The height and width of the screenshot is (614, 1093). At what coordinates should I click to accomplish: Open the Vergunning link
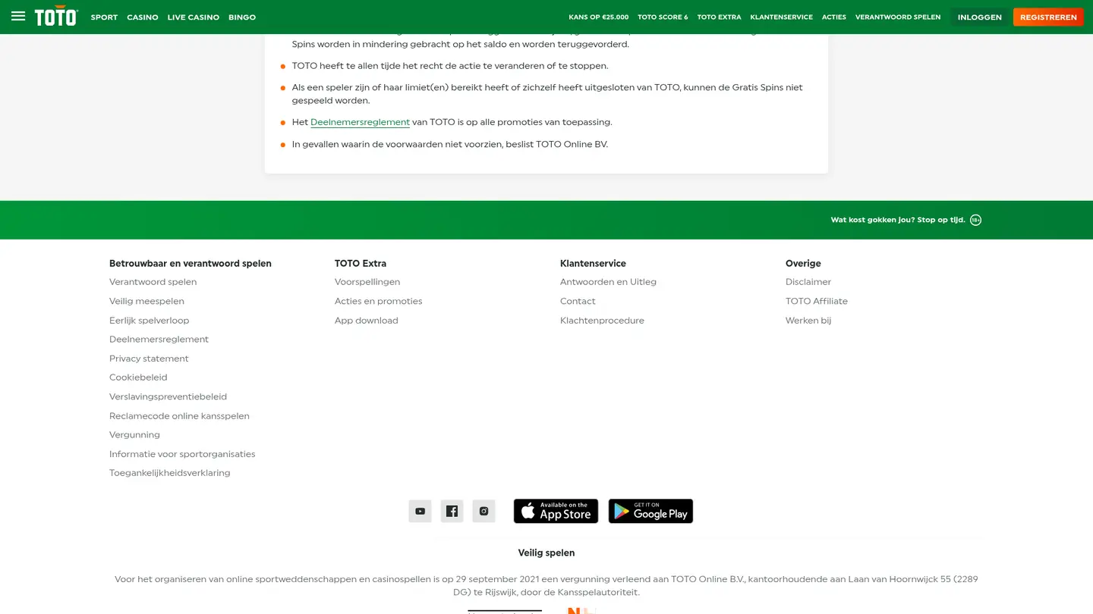(x=134, y=435)
